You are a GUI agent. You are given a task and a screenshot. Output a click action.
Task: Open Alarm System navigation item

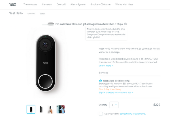(78, 5)
